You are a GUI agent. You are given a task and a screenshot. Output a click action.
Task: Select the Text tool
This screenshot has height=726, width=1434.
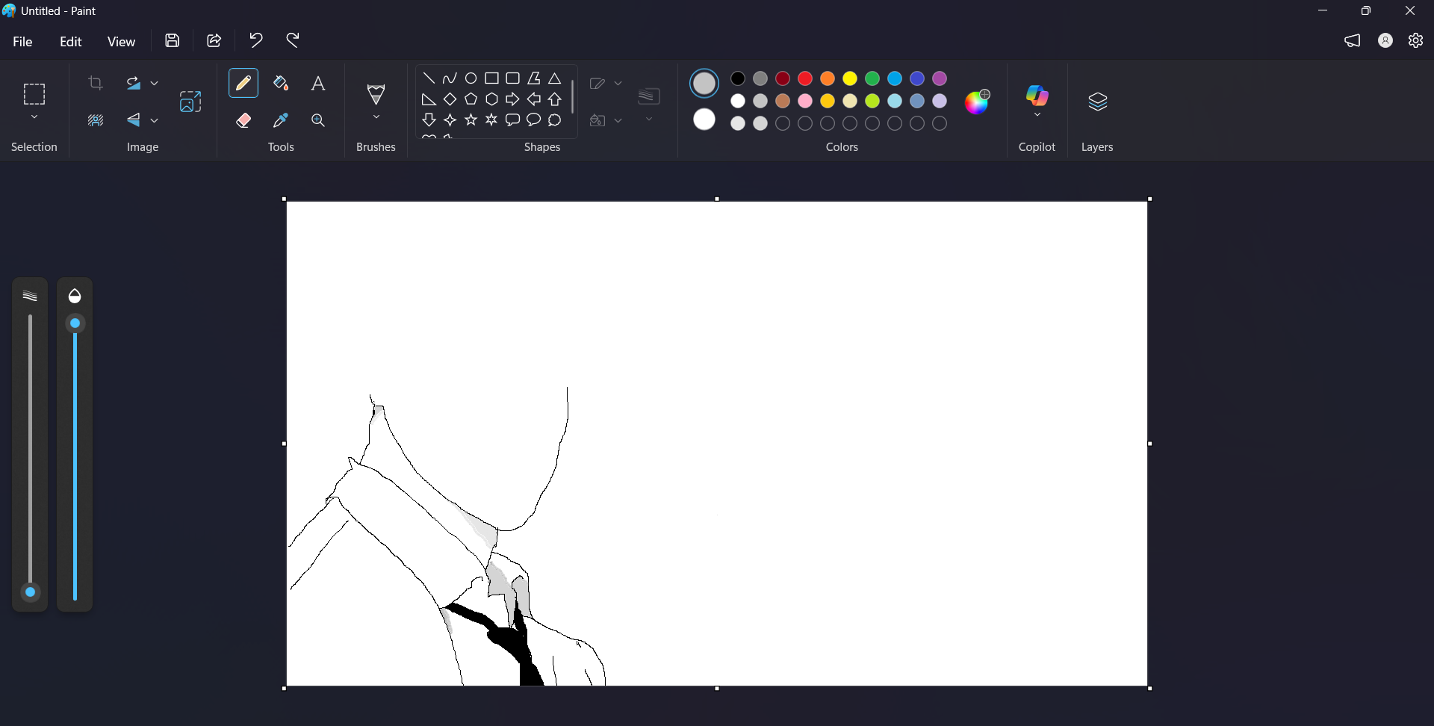[x=319, y=82]
